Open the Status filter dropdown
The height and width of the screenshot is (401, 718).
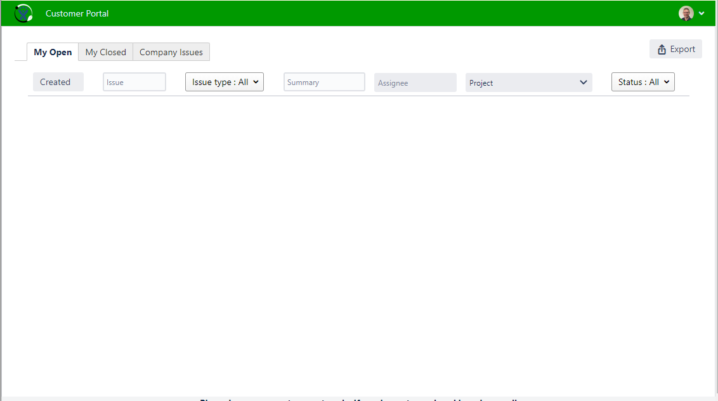(x=643, y=82)
